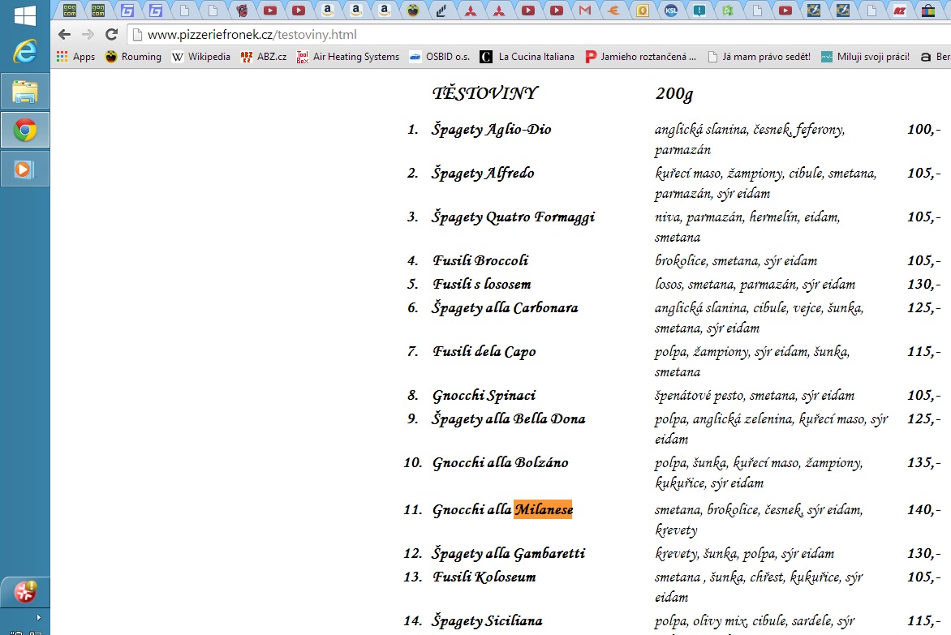
Task: Open the ABZ.cz bookmark
Action: click(264, 56)
